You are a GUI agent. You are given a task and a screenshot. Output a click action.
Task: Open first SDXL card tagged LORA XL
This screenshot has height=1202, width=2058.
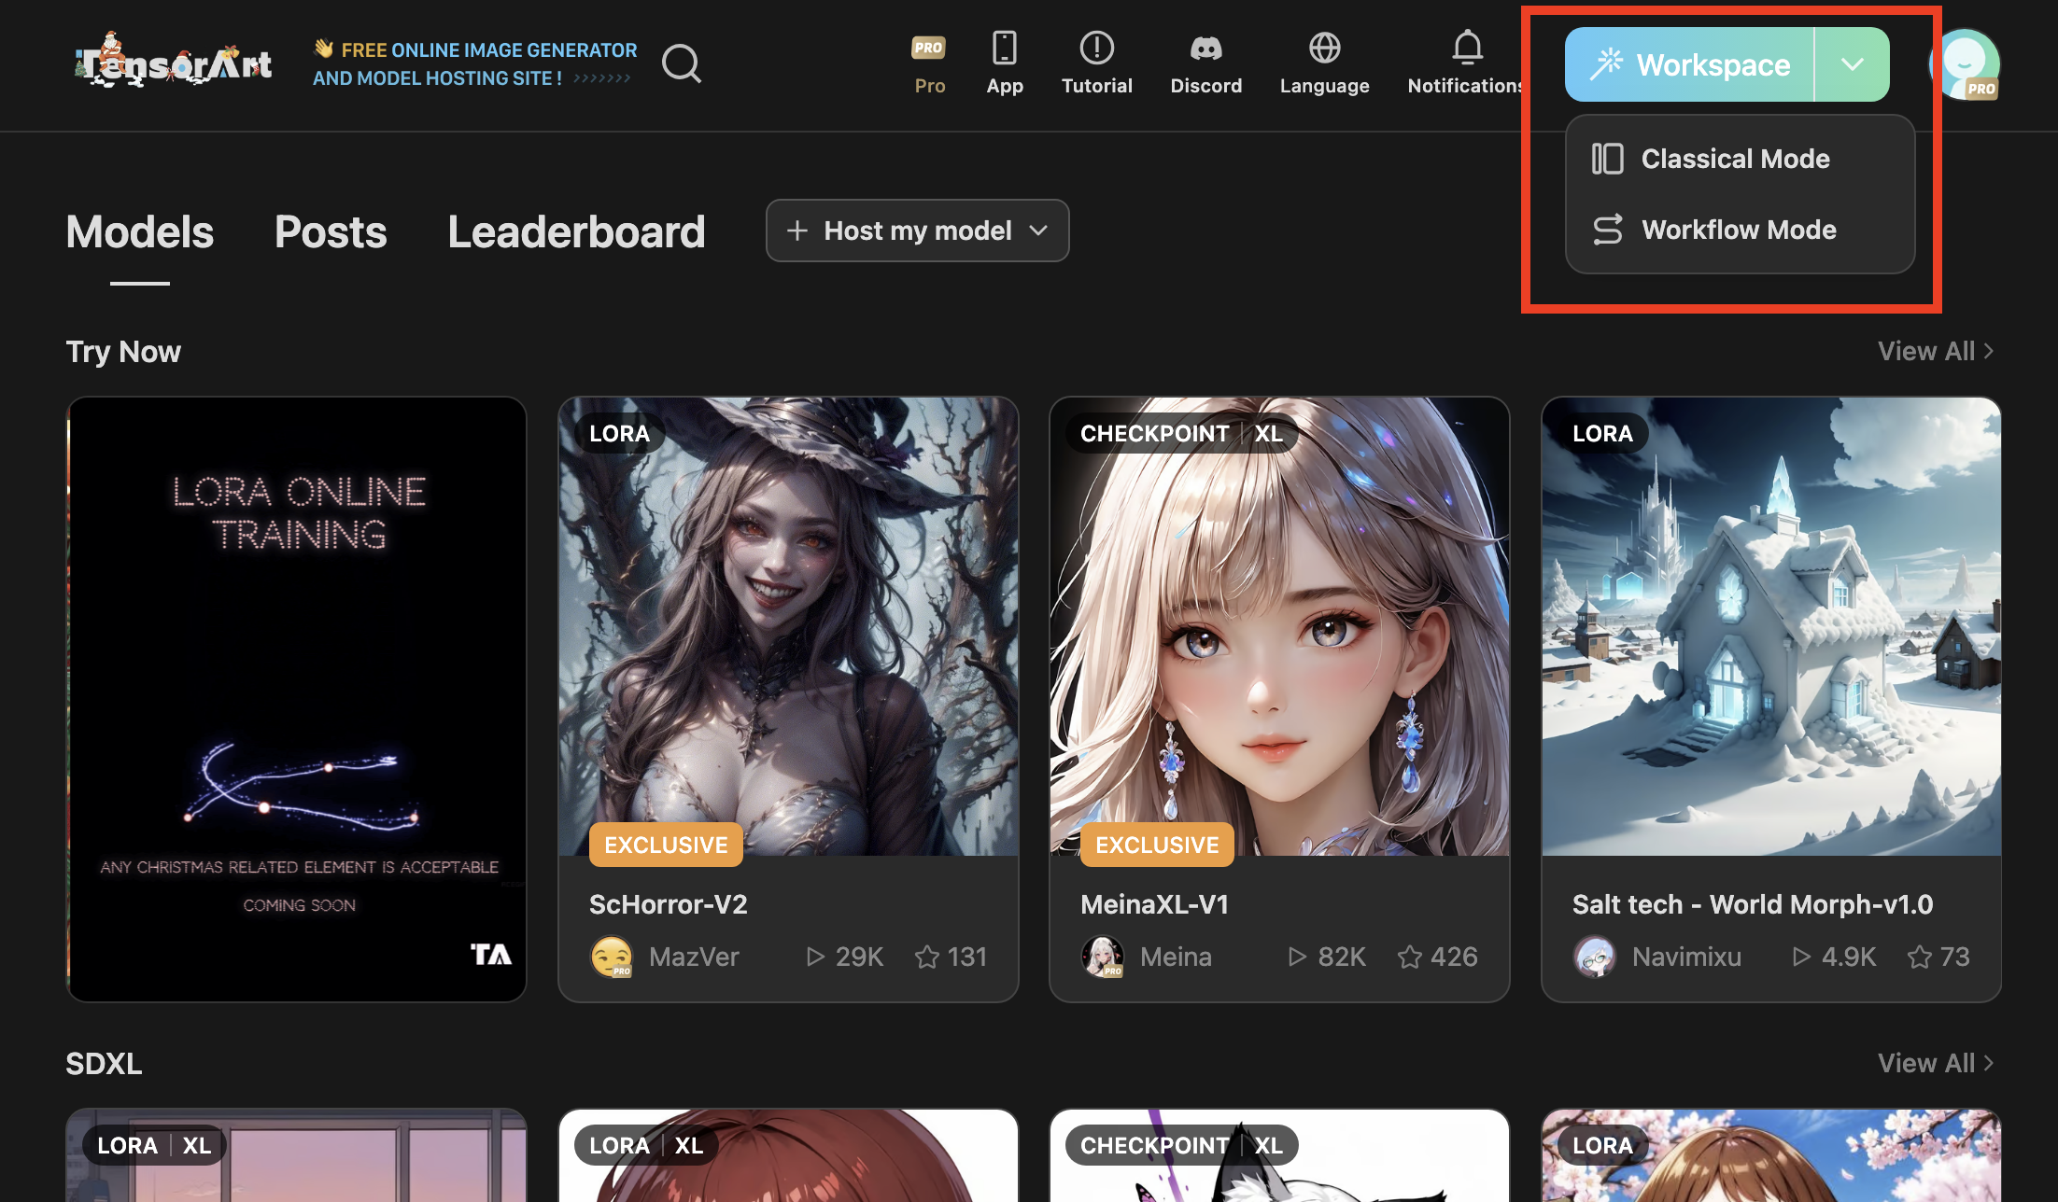pos(296,1155)
